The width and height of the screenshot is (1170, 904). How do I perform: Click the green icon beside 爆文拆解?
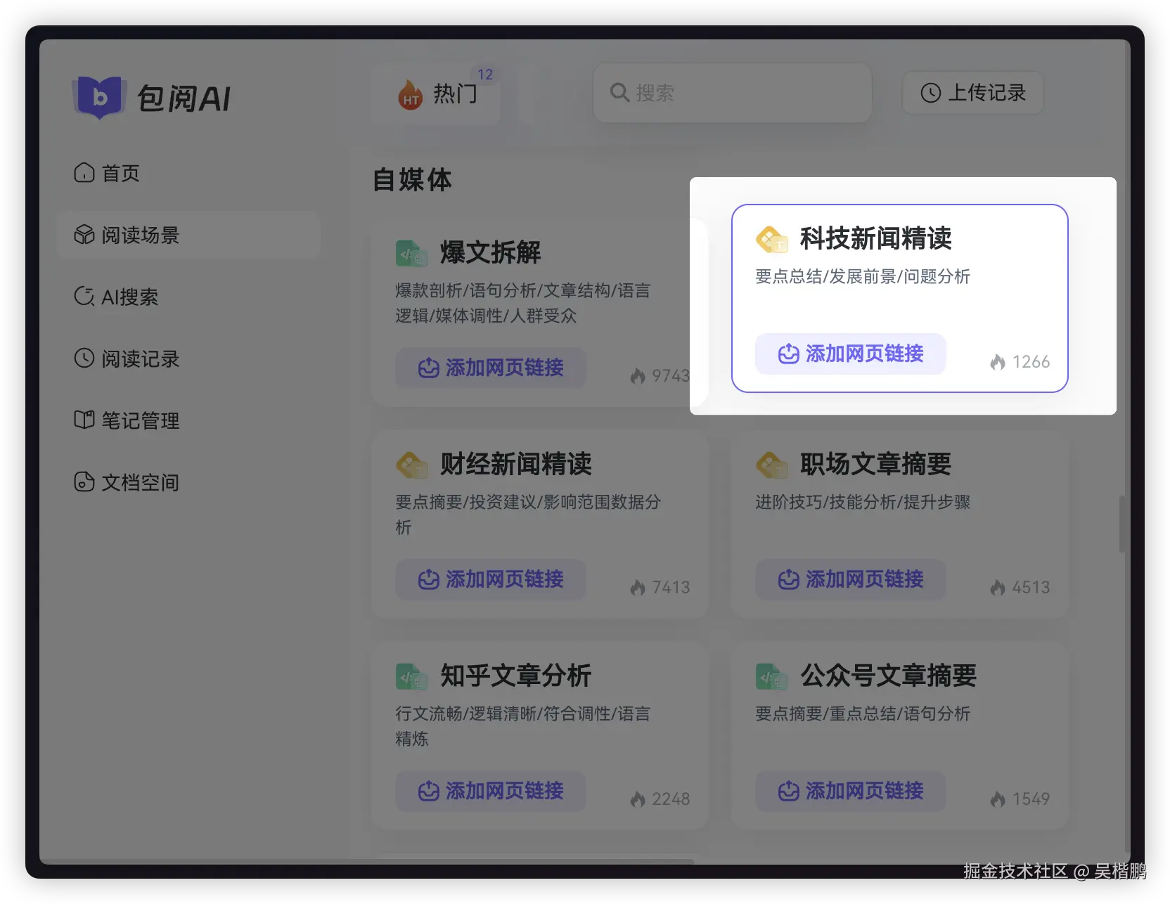pyautogui.click(x=411, y=253)
